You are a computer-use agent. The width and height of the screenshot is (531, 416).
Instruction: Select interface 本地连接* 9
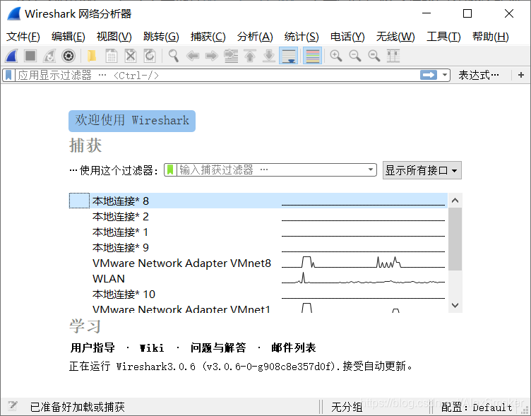tap(258, 247)
